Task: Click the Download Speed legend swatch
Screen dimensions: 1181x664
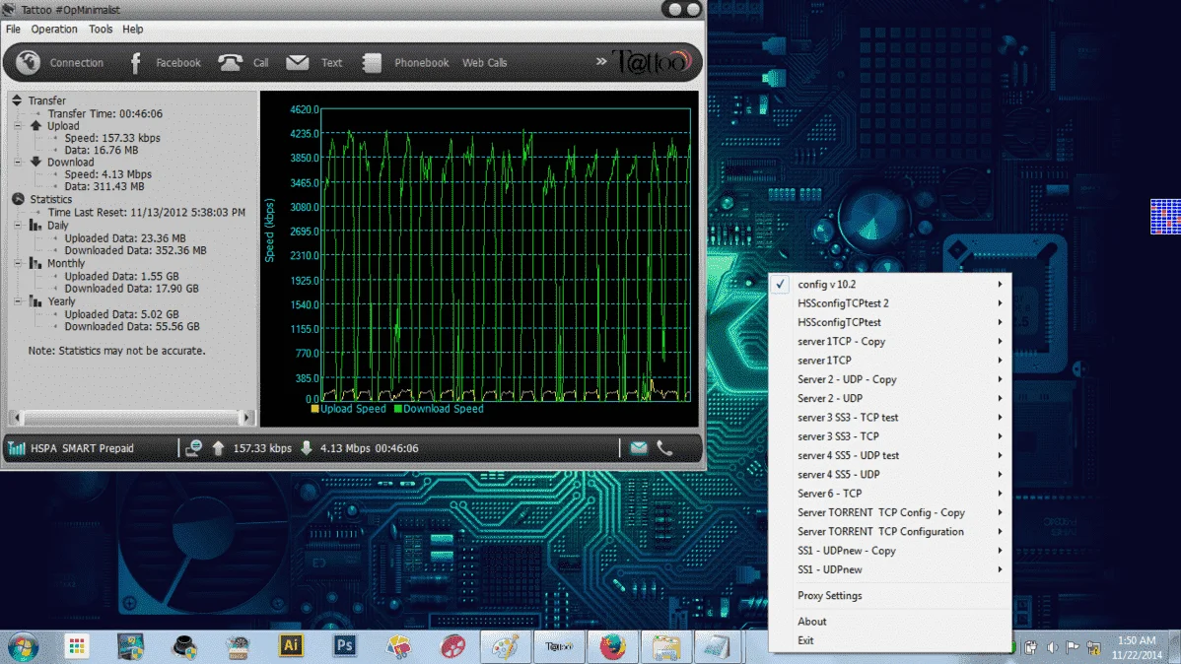Action: coord(397,409)
